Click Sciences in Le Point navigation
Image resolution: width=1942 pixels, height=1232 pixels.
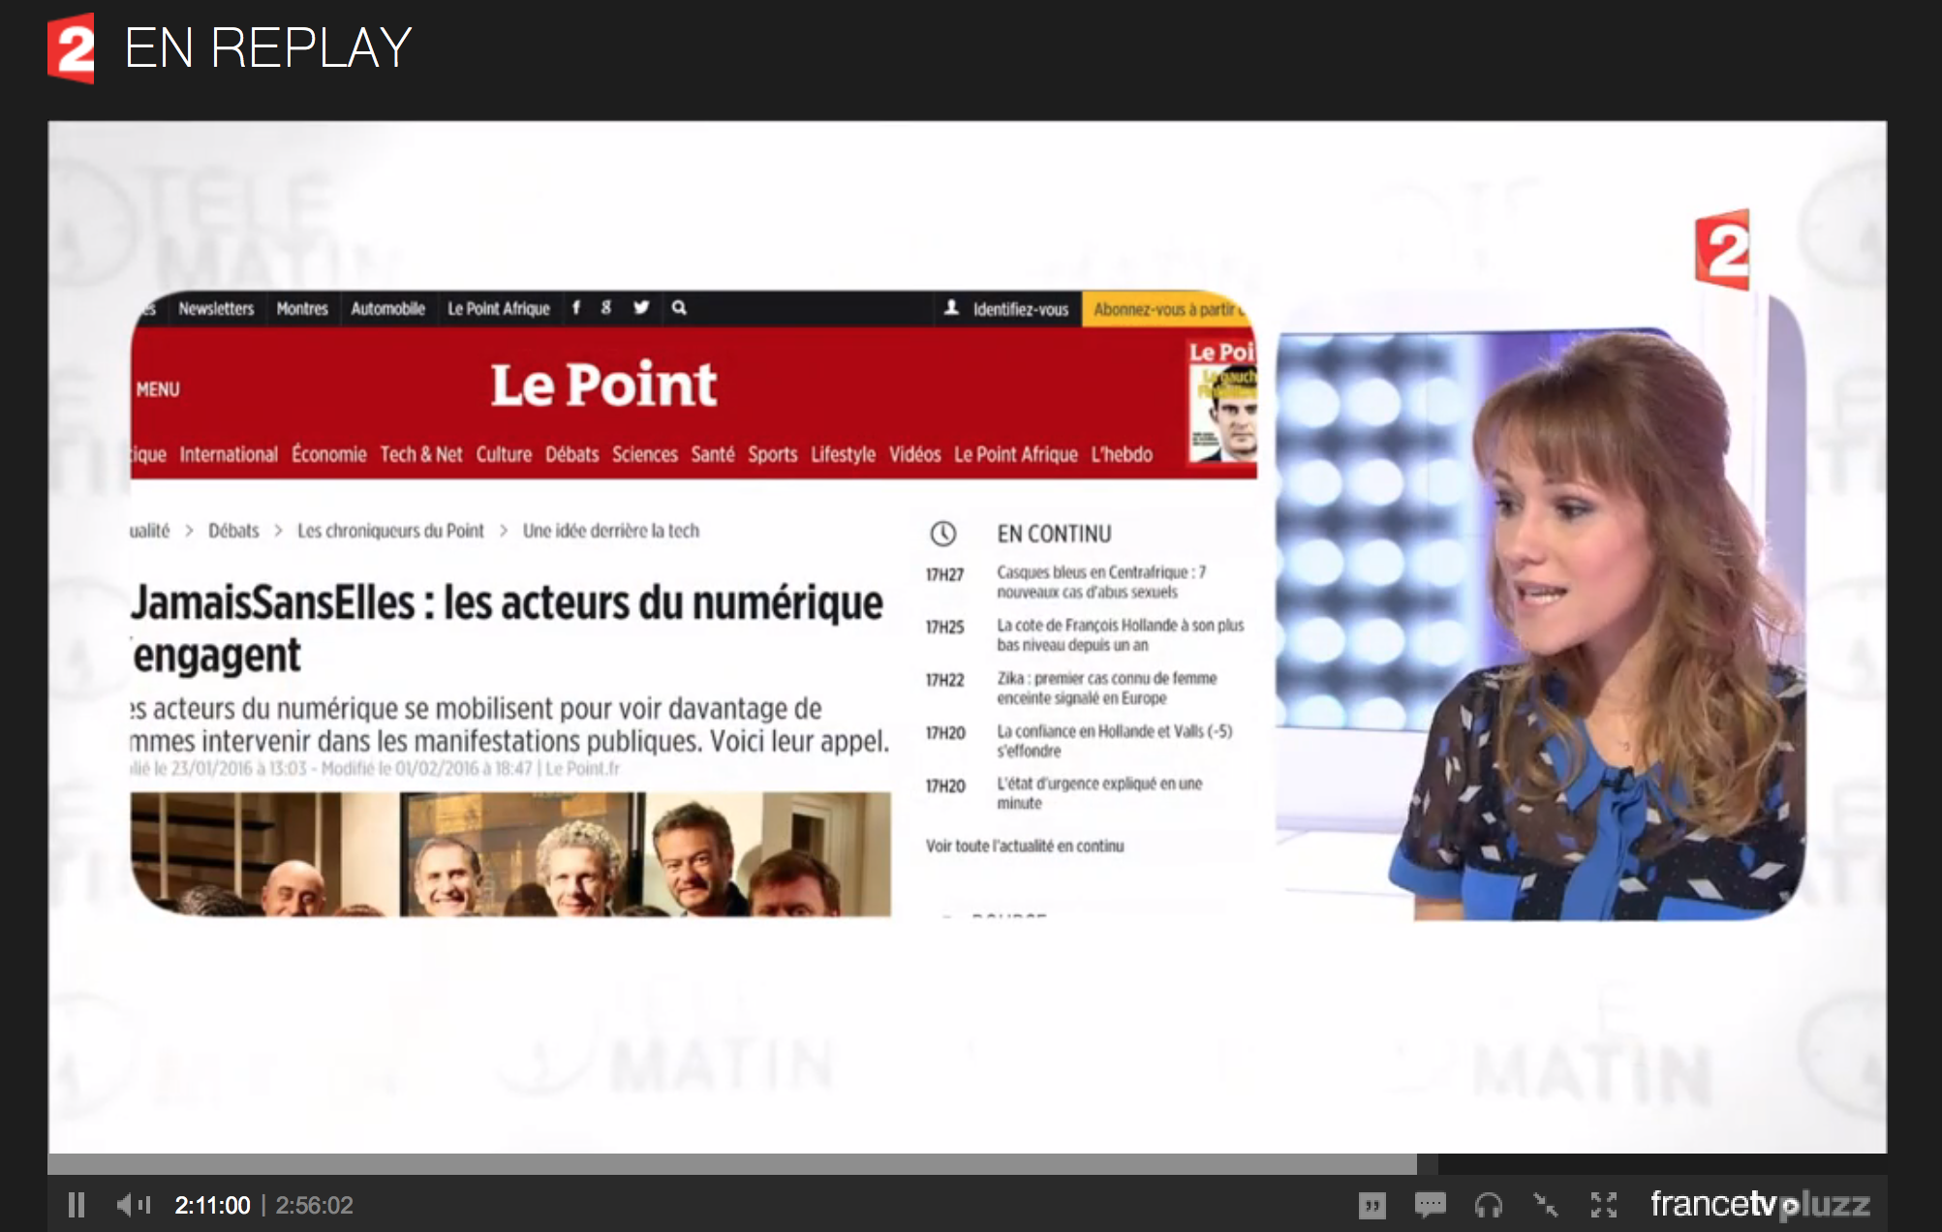click(645, 454)
